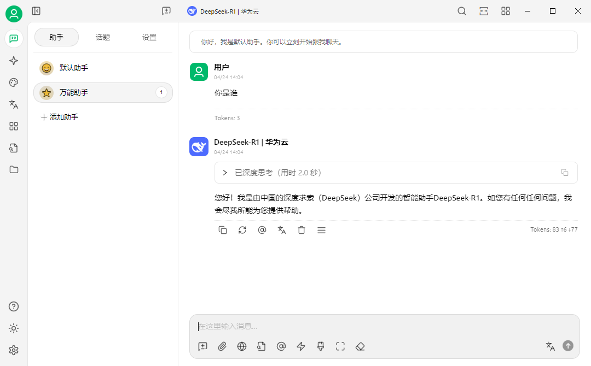This screenshot has height=366, width=591.
Task: Open the brush tool icon in input toolbar
Action: pos(321,346)
